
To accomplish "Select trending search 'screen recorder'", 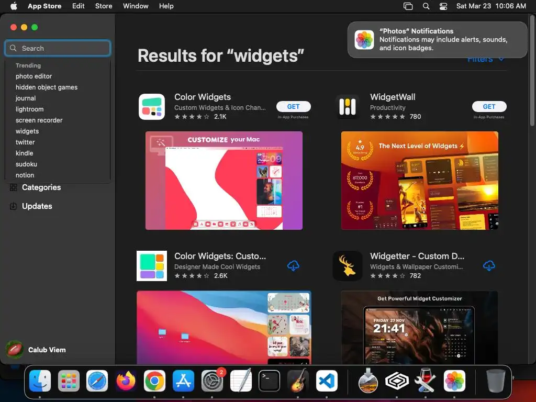I will click(39, 120).
